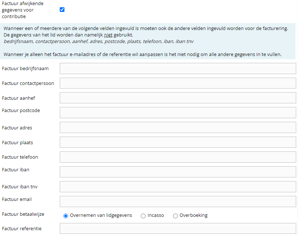Image resolution: width=298 pixels, height=236 pixels.
Task: Click the italic list of field names
Action: 98,42
